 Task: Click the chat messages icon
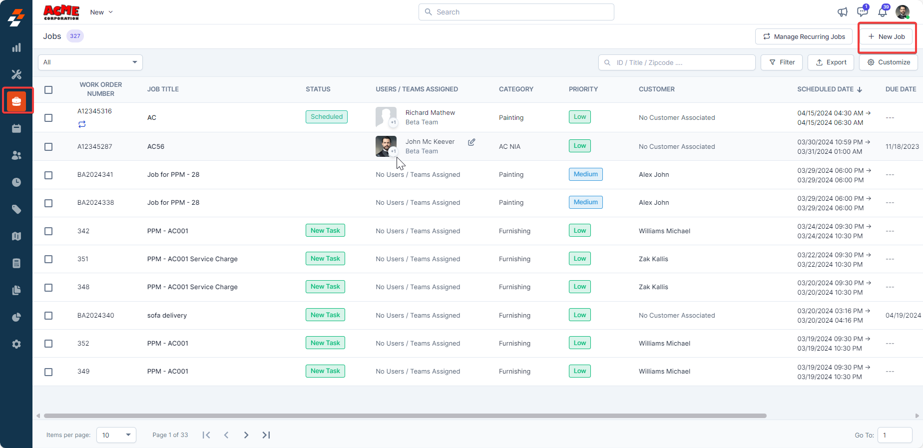[862, 12]
